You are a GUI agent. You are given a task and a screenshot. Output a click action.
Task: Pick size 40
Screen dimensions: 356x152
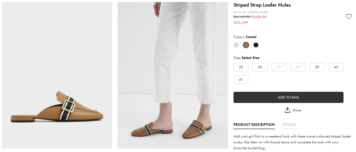(x=336, y=67)
